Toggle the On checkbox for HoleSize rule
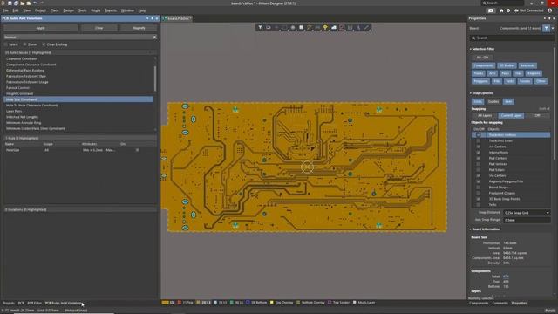Screen dimensions: 558x314 tap(138, 150)
